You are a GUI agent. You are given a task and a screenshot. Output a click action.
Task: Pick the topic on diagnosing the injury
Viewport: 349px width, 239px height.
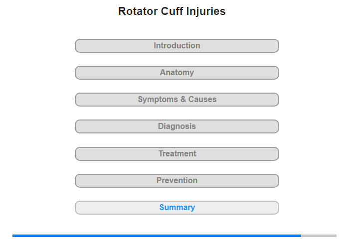(176, 126)
